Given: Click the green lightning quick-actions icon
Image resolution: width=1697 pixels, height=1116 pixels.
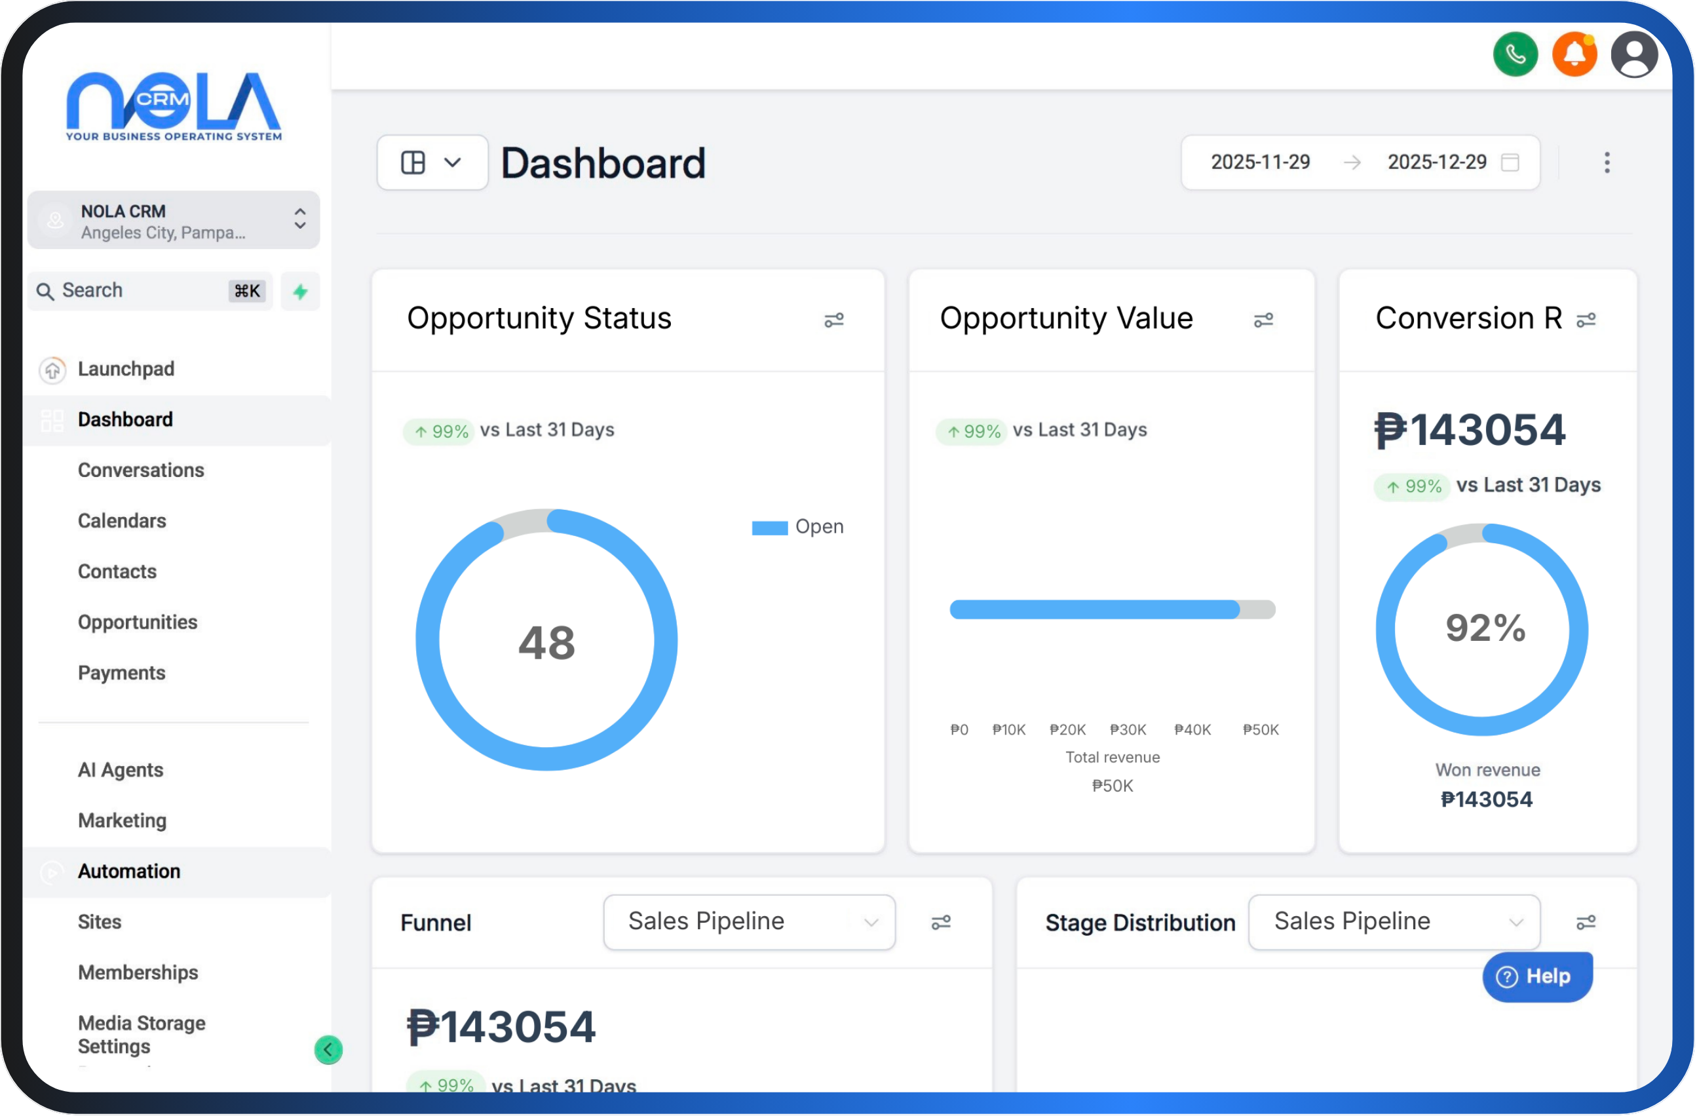Looking at the screenshot, I should coord(300,291).
